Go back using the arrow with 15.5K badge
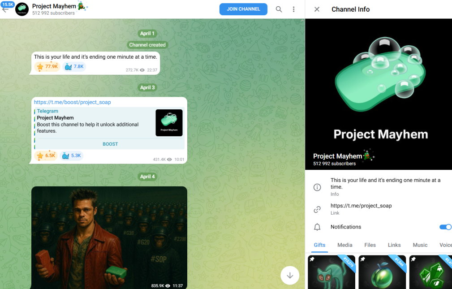The height and width of the screenshot is (289, 452). 6,9
